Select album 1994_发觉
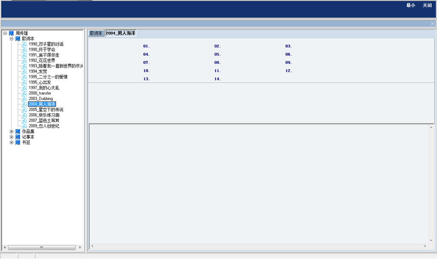 click(x=38, y=72)
